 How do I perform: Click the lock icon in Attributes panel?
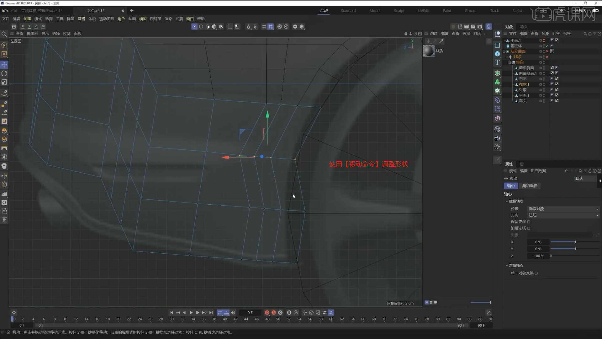tap(590, 171)
